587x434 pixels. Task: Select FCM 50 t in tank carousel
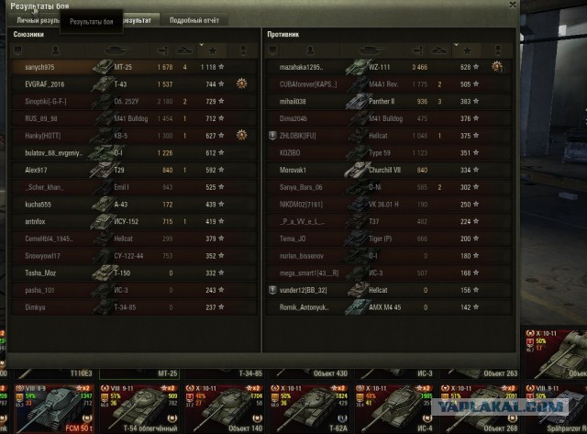tap(54, 408)
